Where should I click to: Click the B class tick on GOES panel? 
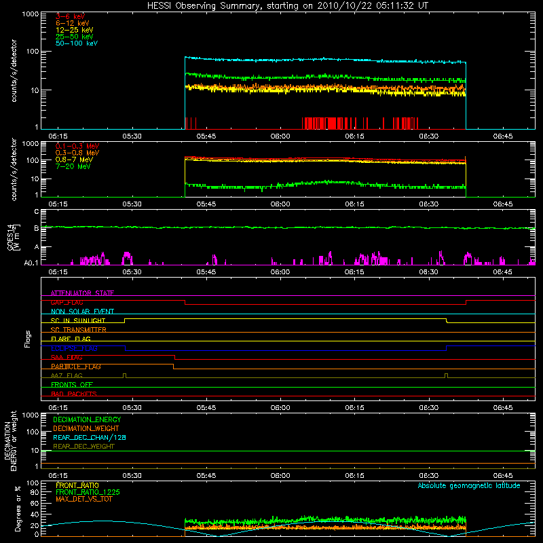tap(37, 228)
